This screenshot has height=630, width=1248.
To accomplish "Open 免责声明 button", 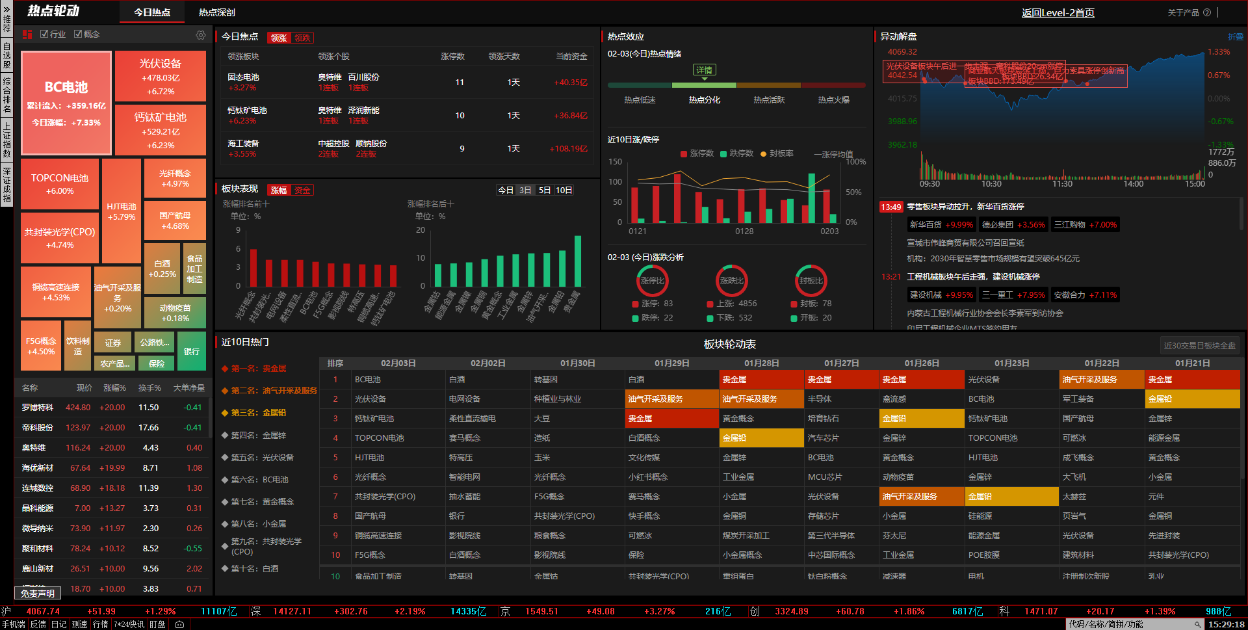I will pyautogui.click(x=37, y=593).
